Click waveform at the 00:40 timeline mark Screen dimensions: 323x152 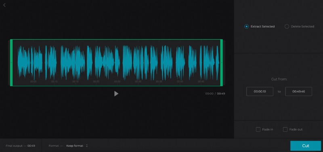pos(180,82)
